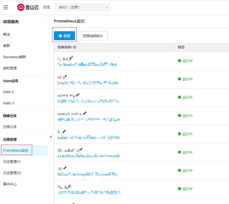Screen dimensions: 229x204
Task: Open Serverless集群 from the sidebar
Action: (14, 57)
